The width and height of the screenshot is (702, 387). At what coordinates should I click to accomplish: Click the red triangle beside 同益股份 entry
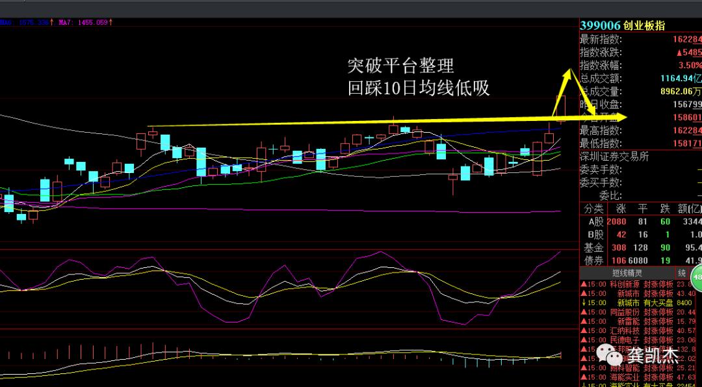pos(583,312)
